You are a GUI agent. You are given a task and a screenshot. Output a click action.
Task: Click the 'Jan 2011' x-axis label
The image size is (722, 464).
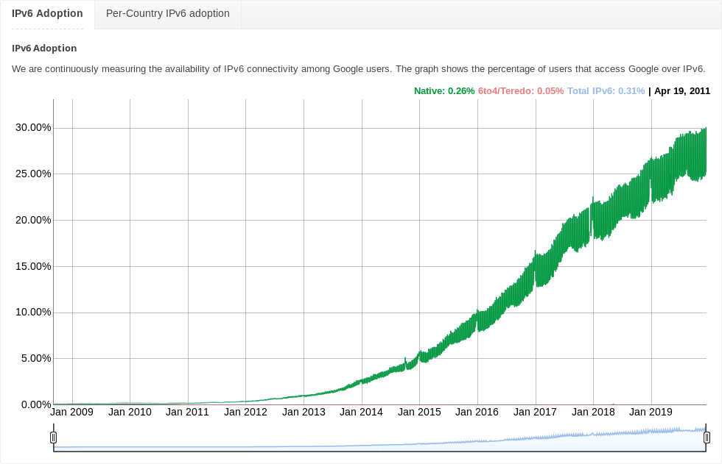(187, 412)
